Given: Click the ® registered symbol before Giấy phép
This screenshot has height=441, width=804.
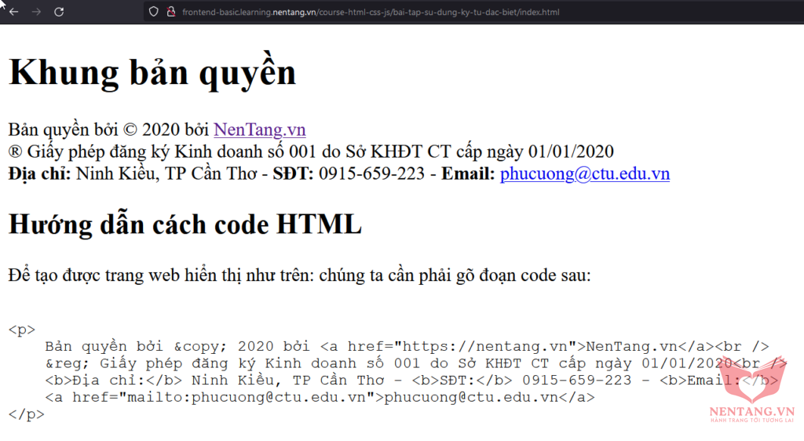Looking at the screenshot, I should 15,151.
